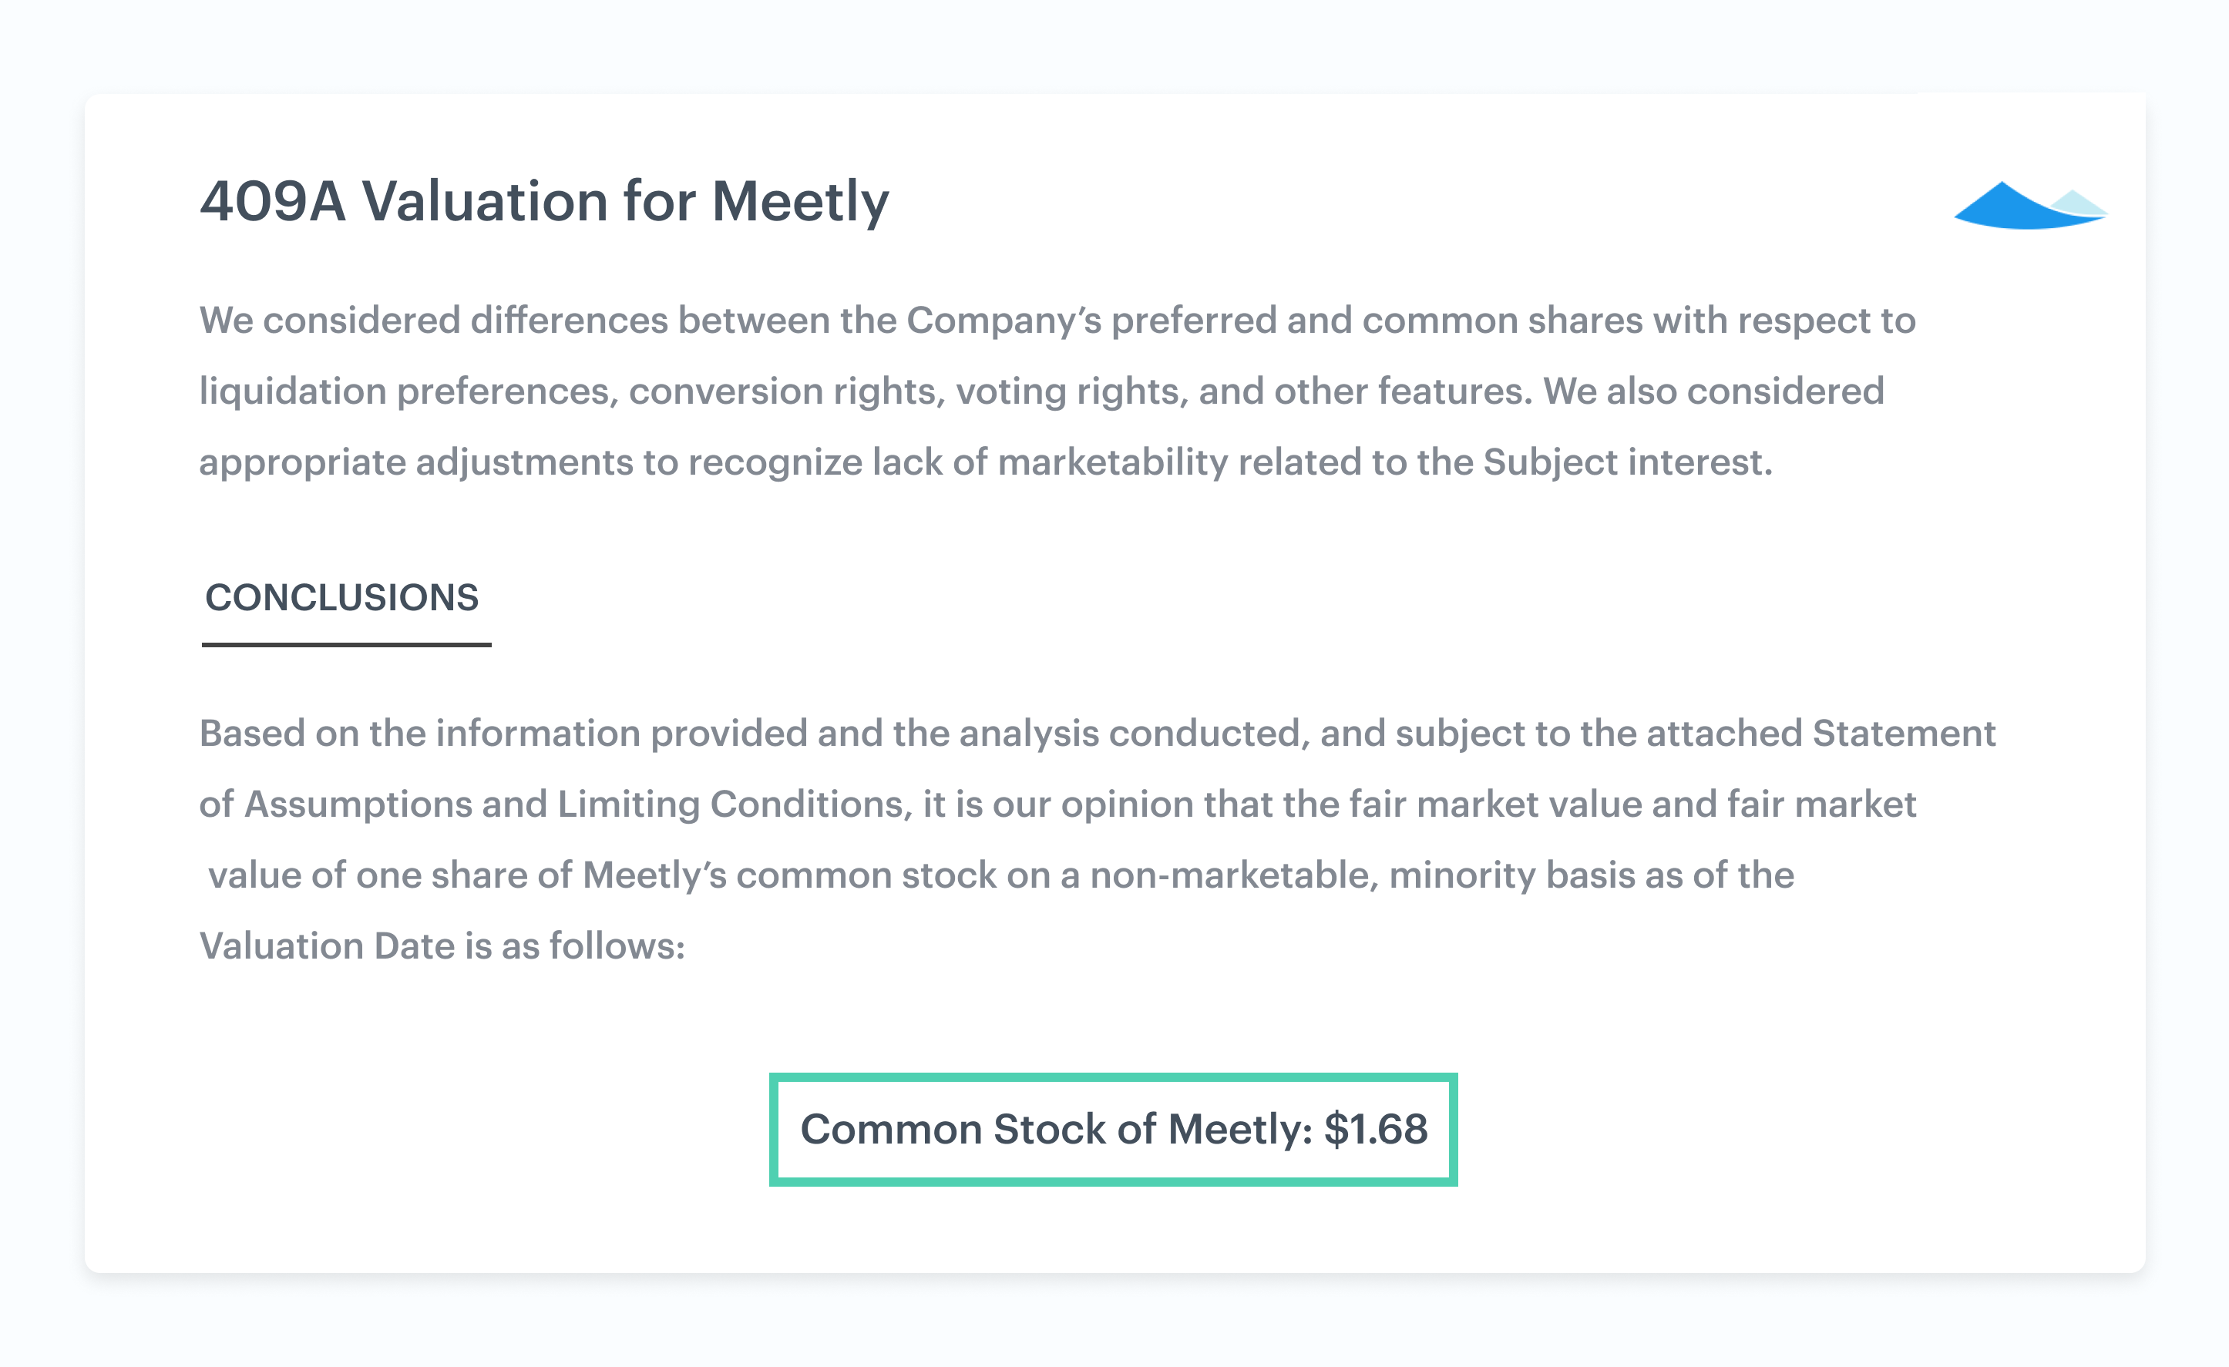Click 'Valuation Date is as follows' line
This screenshot has width=2229, height=1367.
[x=442, y=946]
